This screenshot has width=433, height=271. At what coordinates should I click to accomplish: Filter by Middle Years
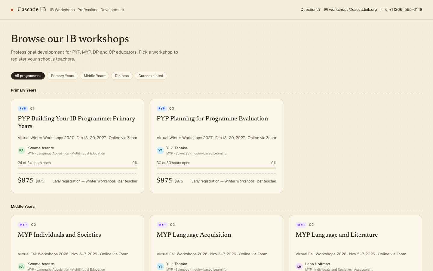pos(94,76)
